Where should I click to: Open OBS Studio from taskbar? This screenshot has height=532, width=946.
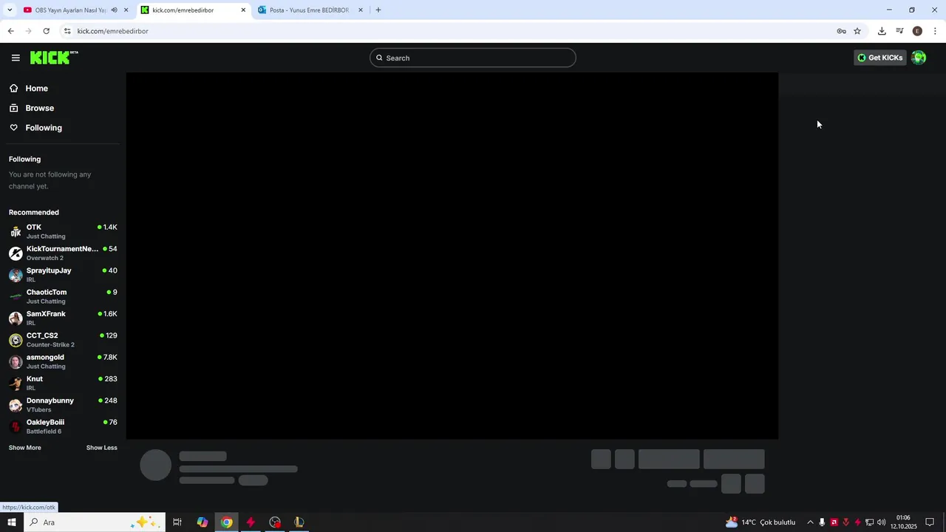pyautogui.click(x=275, y=522)
